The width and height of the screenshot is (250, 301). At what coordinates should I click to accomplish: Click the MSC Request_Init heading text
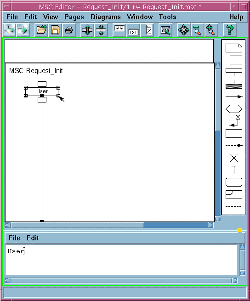36,71
